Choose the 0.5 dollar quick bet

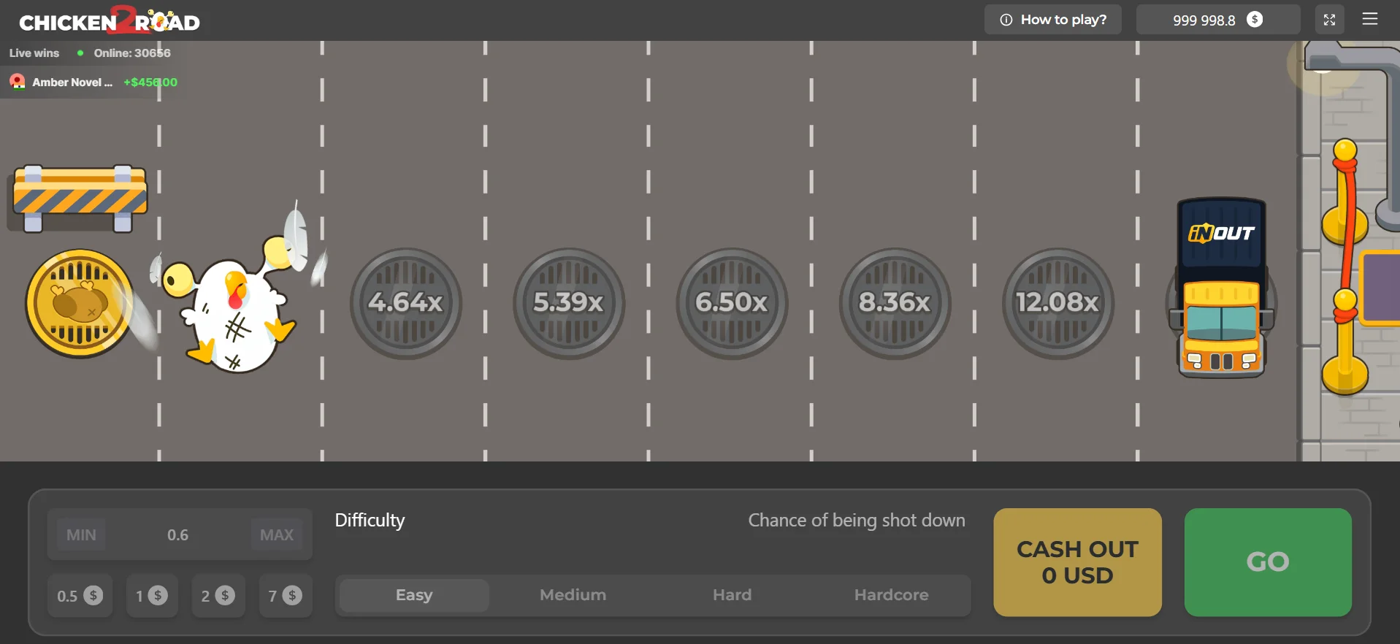tap(80, 596)
